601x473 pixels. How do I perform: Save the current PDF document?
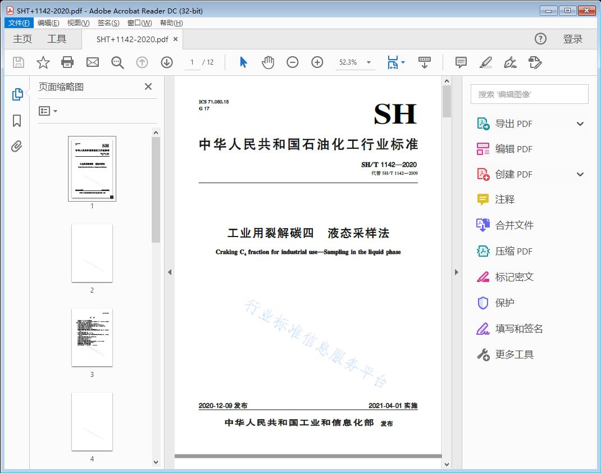coord(17,62)
